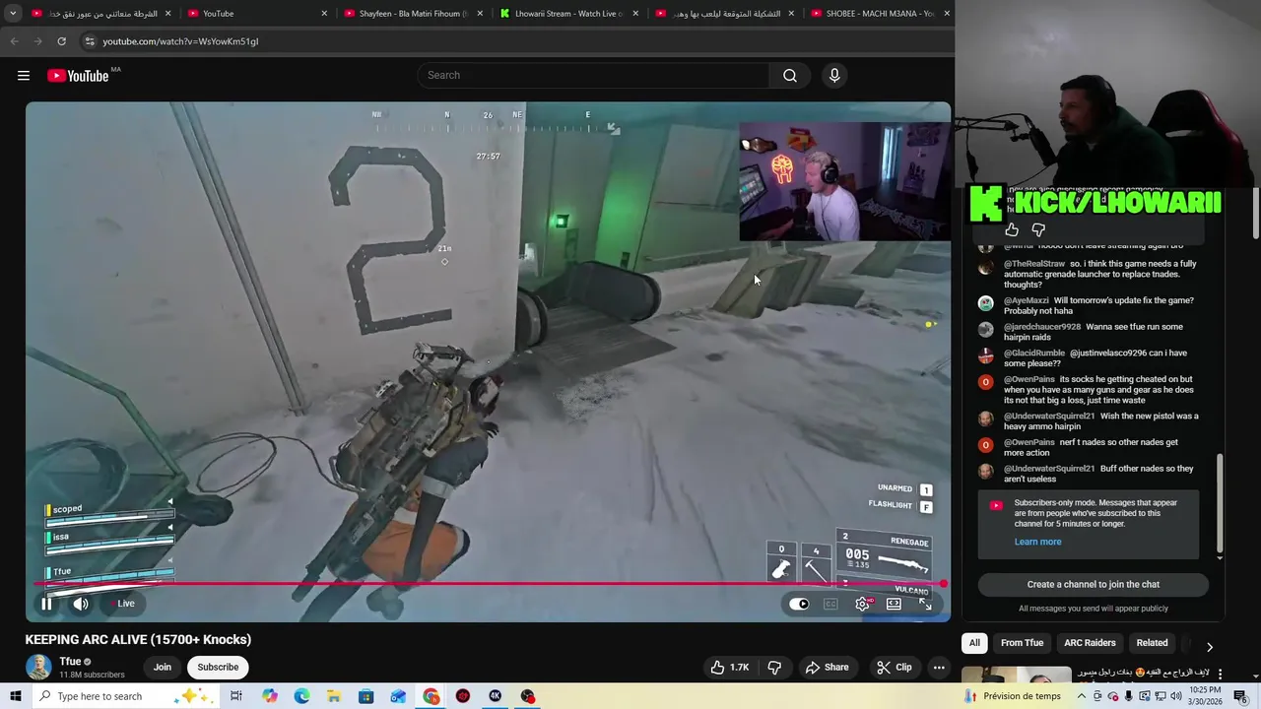Viewport: 1261px width, 709px height.
Task: Switch to SHOBEE - MACHI M3ANA tab
Action: (x=880, y=14)
